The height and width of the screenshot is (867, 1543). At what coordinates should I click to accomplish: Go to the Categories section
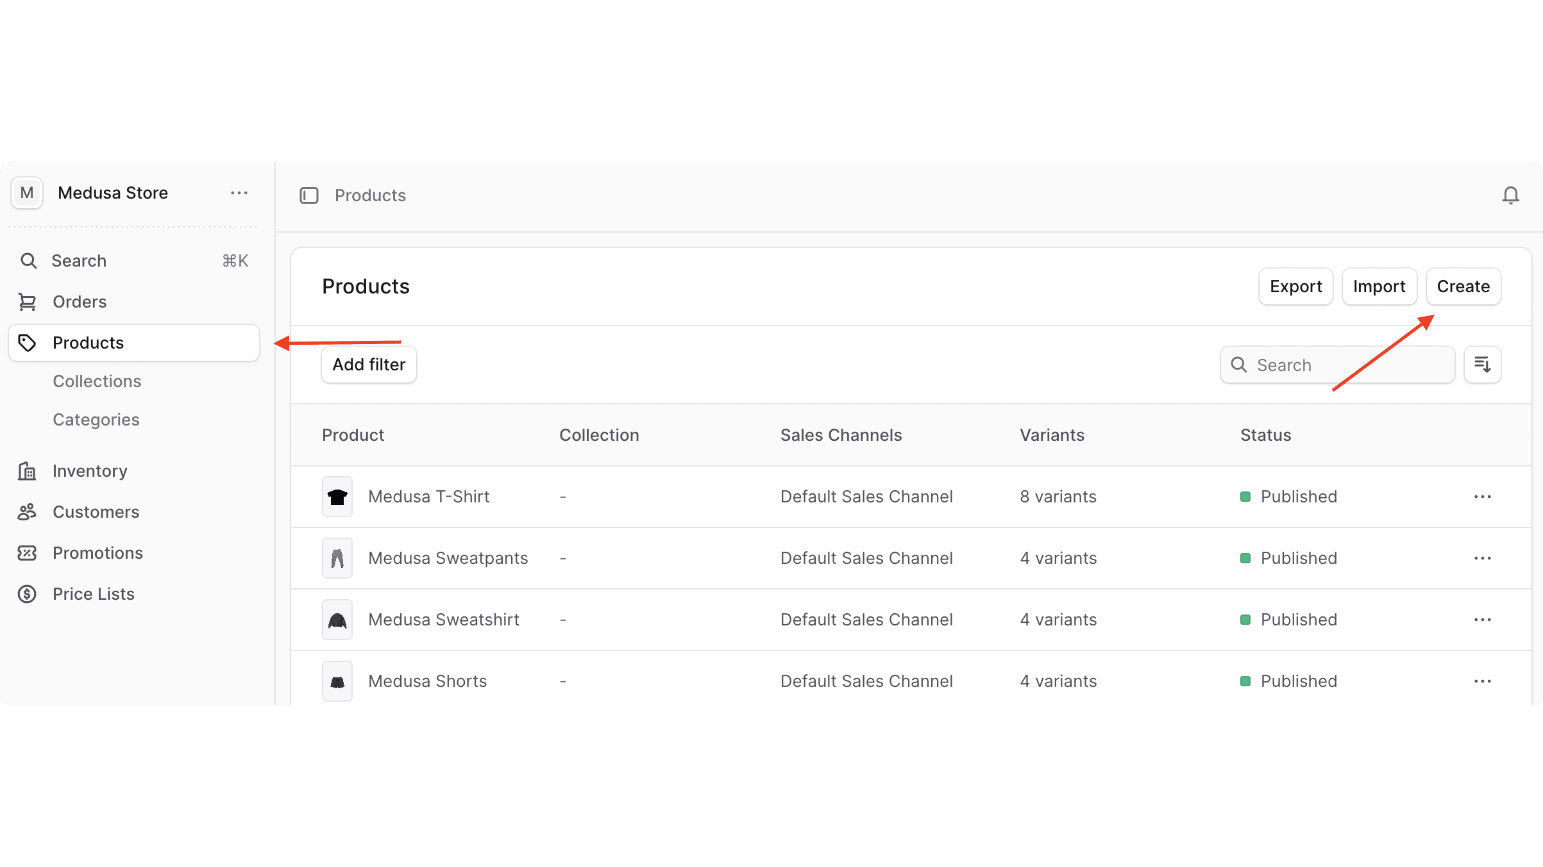[x=96, y=420]
